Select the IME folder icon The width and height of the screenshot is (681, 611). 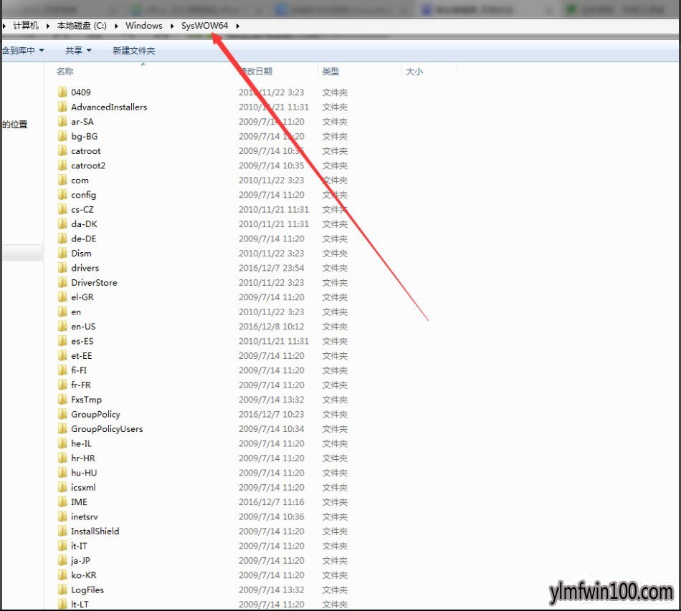click(x=62, y=502)
